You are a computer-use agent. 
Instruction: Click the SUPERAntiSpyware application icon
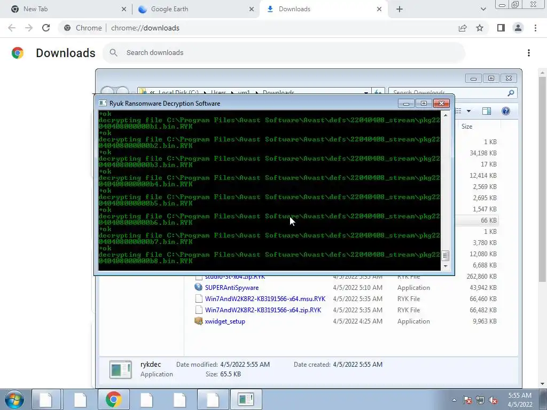(x=199, y=287)
